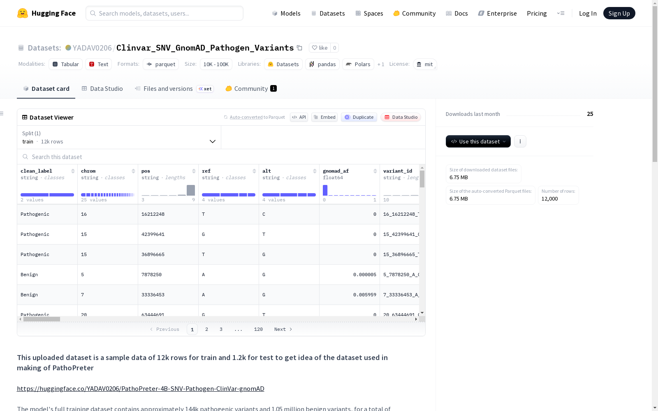Go to page 3 of the dataset
The image size is (658, 411).
[x=221, y=329]
